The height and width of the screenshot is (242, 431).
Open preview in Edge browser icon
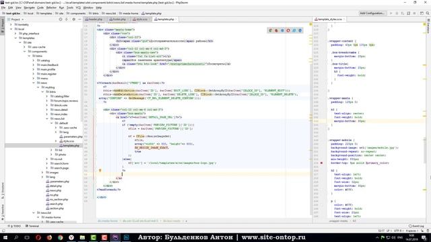300,30
